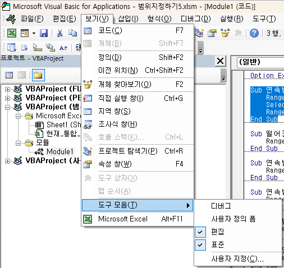Screen dimensions: 284x268
Task: Click the Option Explicit code line
Action: [267, 76]
